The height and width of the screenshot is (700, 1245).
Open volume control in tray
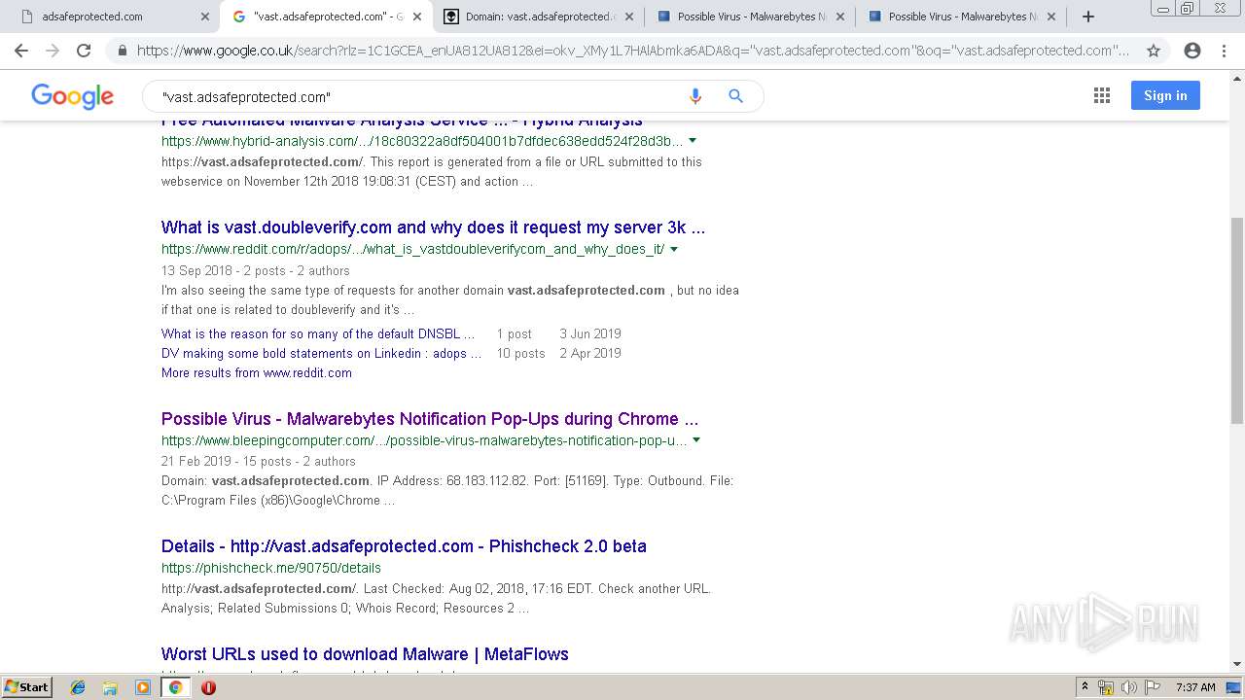click(x=1129, y=687)
